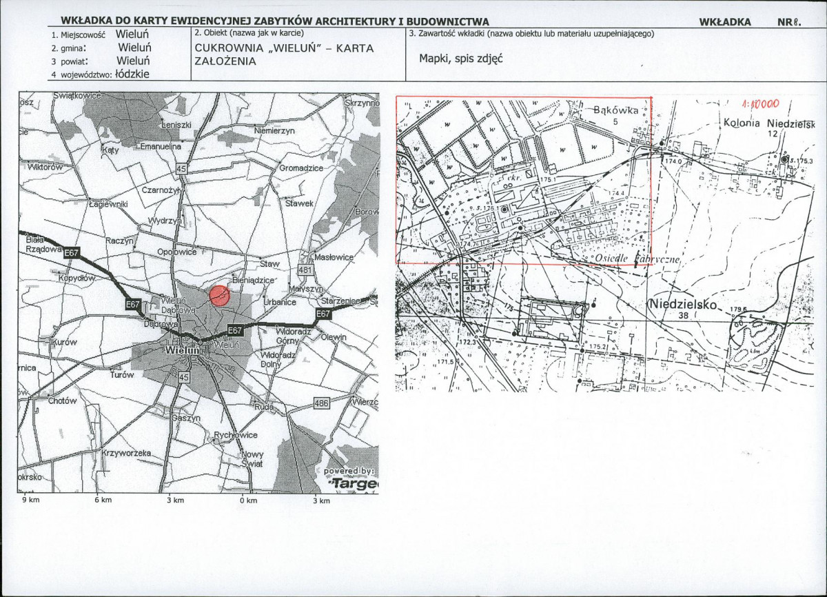Screen dimensions: 827x597
Task: Click the 'Masłowice' village label
Action: [x=334, y=257]
